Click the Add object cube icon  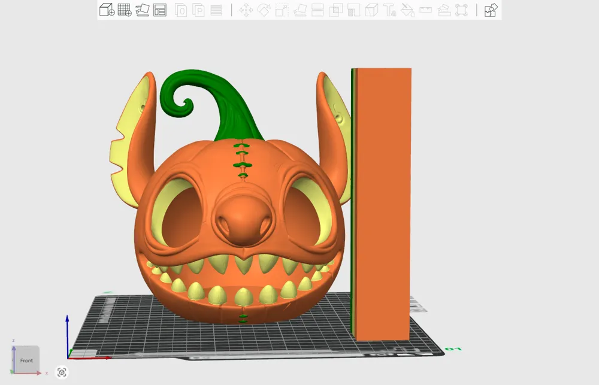(x=107, y=10)
